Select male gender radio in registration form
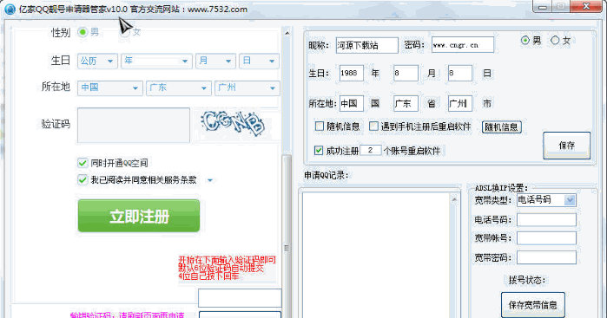 pos(82,32)
